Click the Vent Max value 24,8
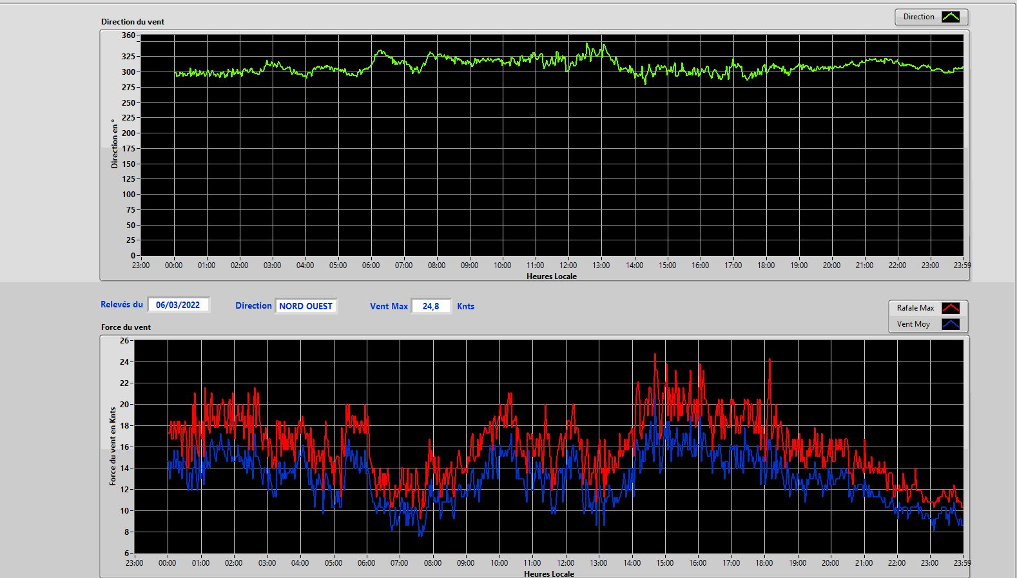This screenshot has height=578, width=1017. 431,306
